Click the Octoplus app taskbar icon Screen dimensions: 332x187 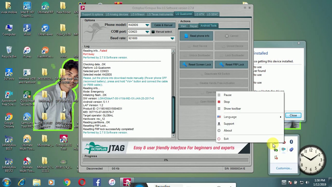click(127, 183)
